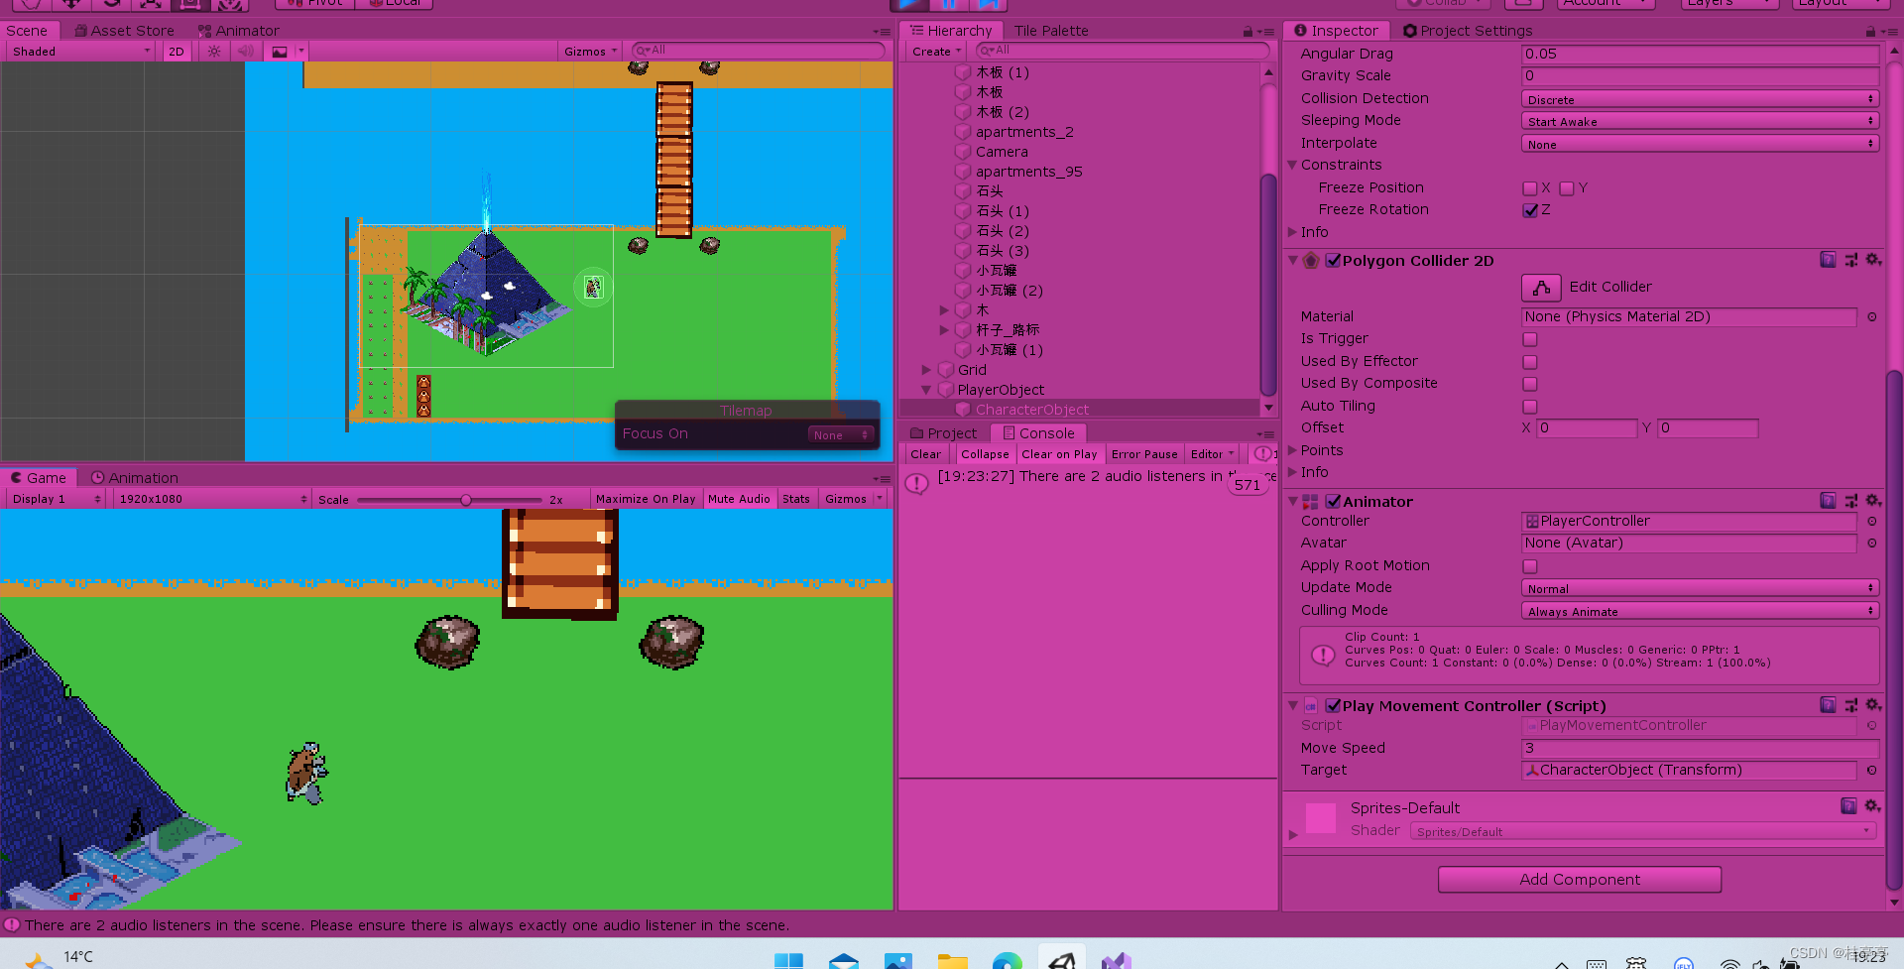Click the Add Component button
Screen dimensions: 1904x969
coord(1579,879)
